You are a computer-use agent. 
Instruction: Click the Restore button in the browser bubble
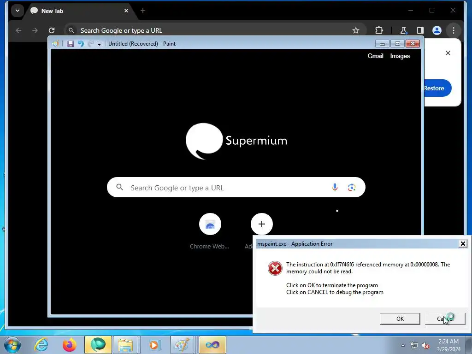pyautogui.click(x=438, y=88)
